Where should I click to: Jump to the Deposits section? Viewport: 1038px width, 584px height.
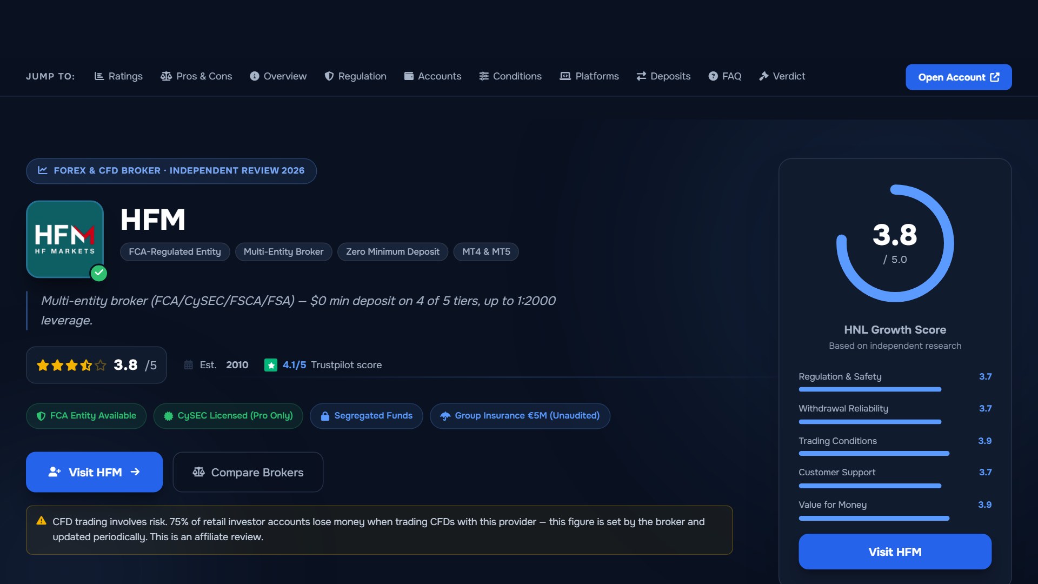point(663,76)
